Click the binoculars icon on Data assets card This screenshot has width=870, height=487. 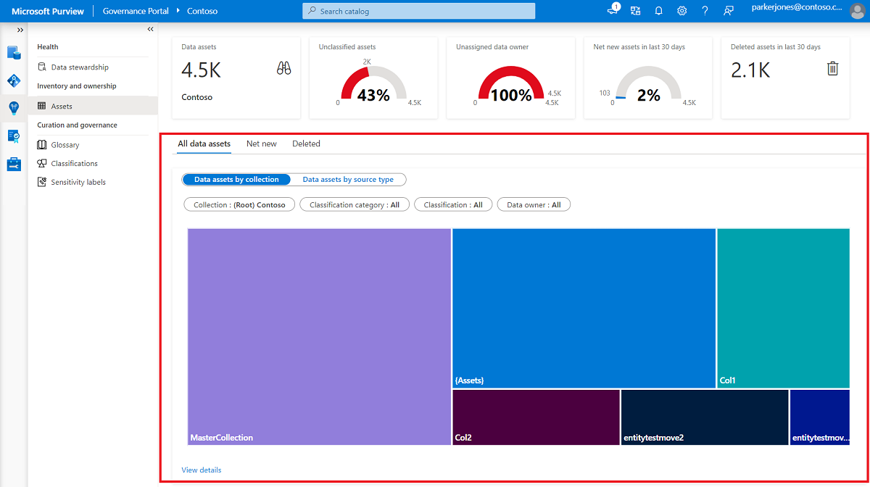tap(283, 69)
